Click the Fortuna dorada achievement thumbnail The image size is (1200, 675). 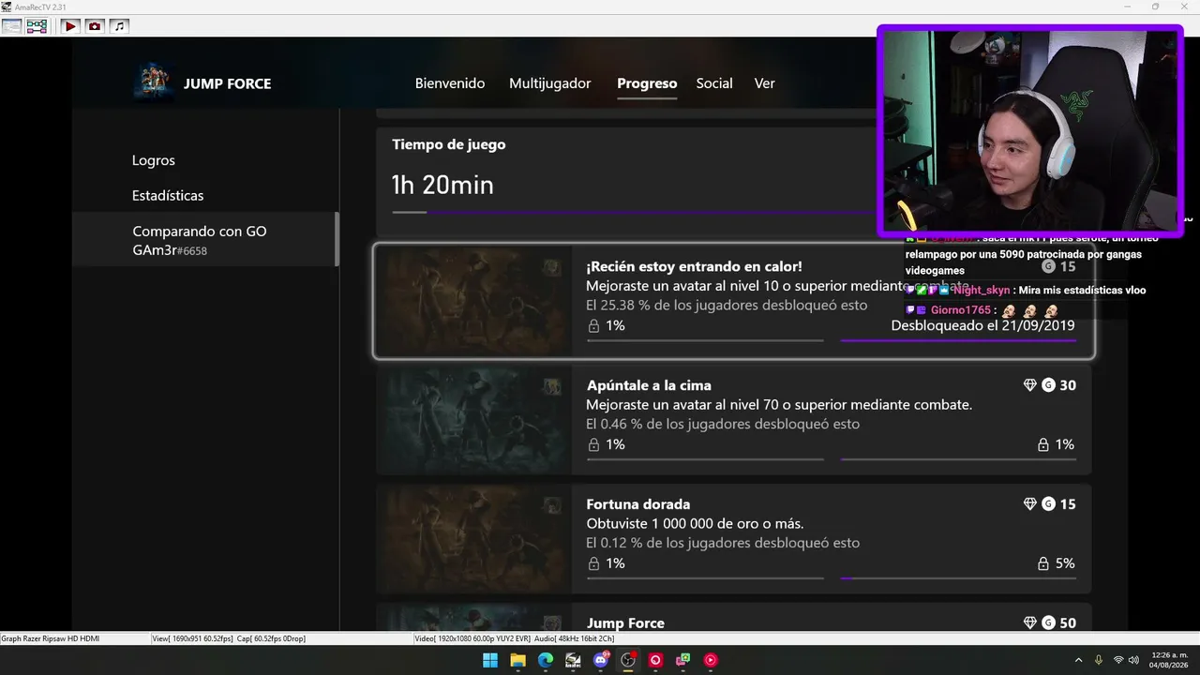click(x=474, y=539)
